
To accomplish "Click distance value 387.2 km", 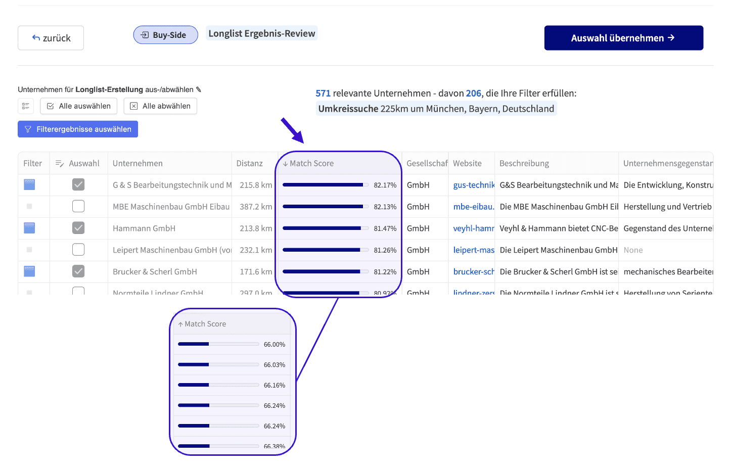I will click(x=256, y=207).
